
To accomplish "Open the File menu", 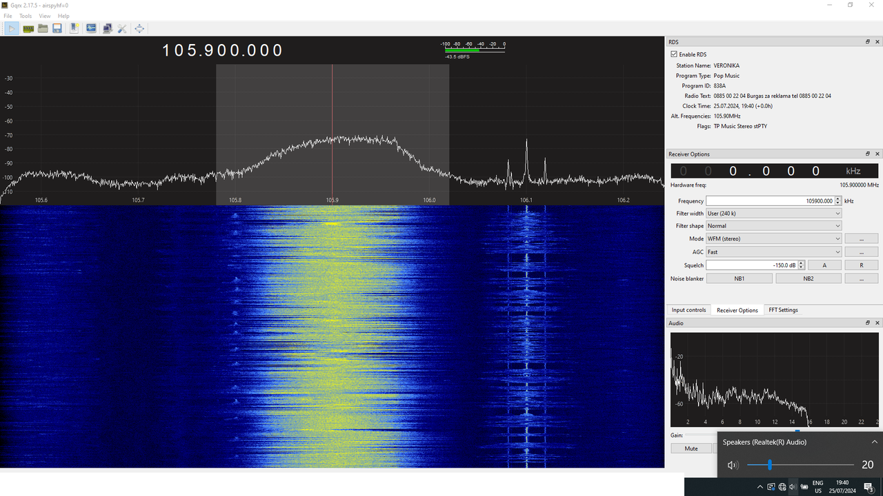I will click(x=8, y=16).
